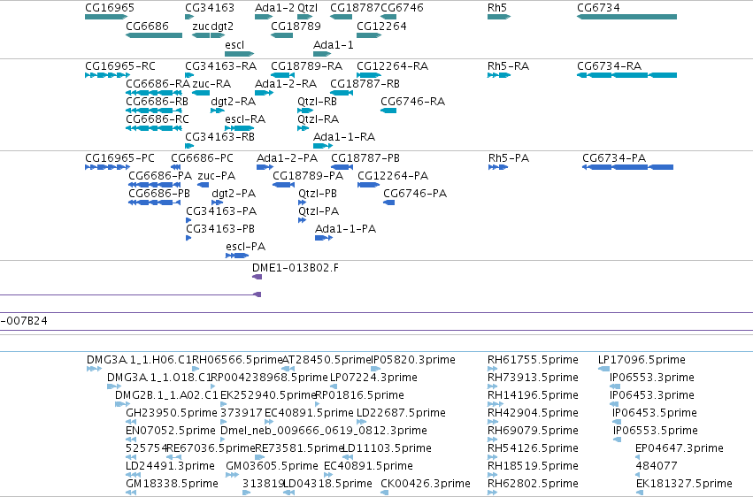Select the Ada1-1 gene label
This screenshot has width=753, height=497.
click(x=334, y=45)
